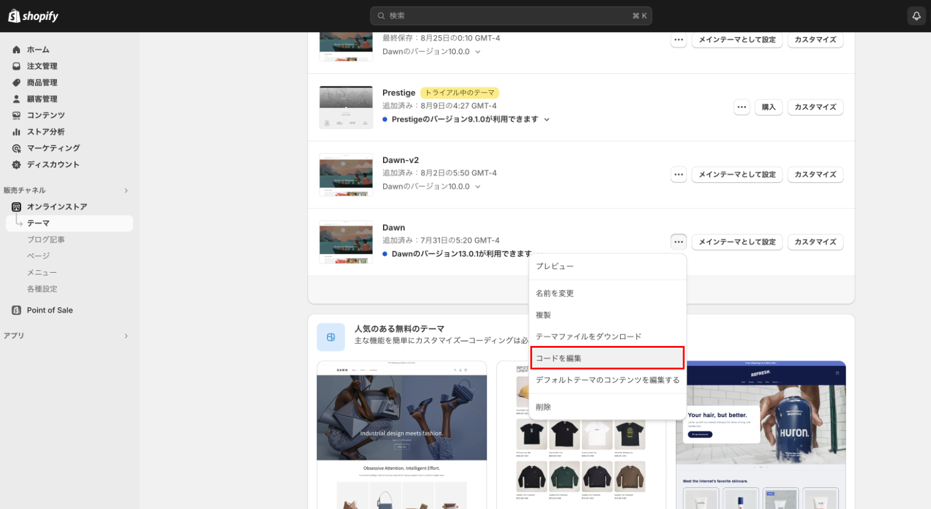The width and height of the screenshot is (931, 509).
Task: Open the Point of Sale channel icon
Action: (16, 310)
